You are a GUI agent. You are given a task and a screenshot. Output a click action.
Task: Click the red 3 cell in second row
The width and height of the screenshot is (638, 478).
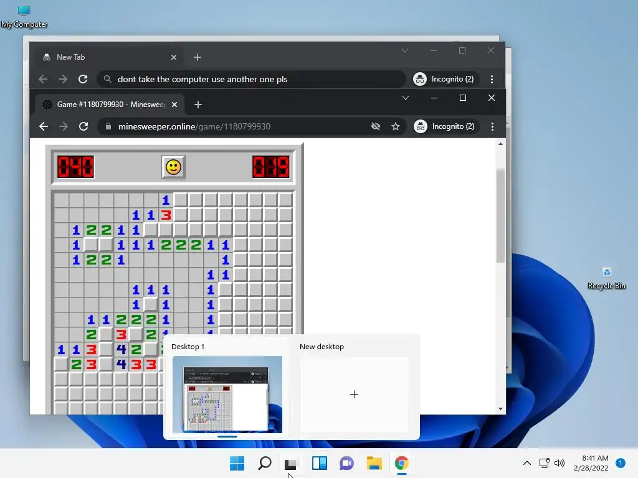tap(166, 215)
